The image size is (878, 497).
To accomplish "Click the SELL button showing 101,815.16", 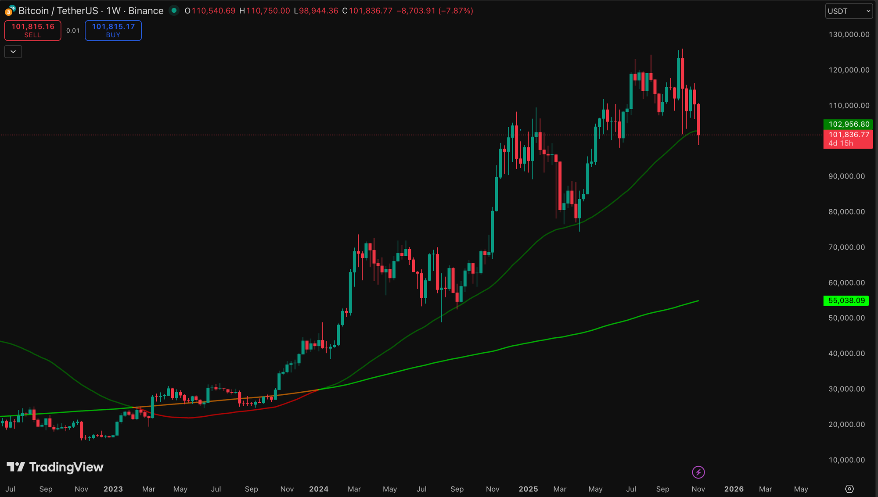I will coord(32,30).
